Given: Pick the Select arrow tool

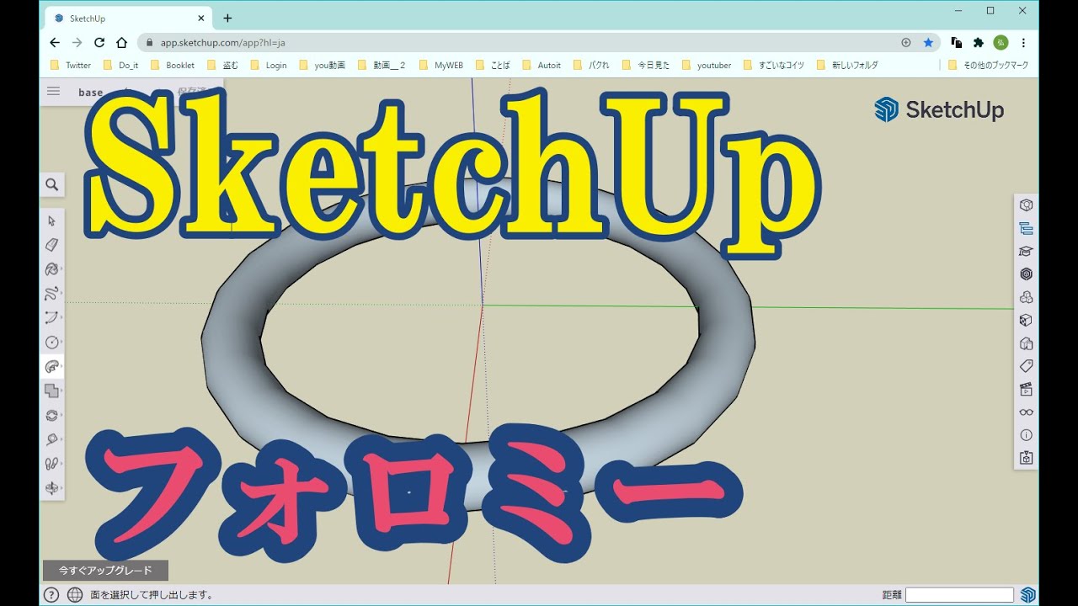Looking at the screenshot, I should [52, 221].
